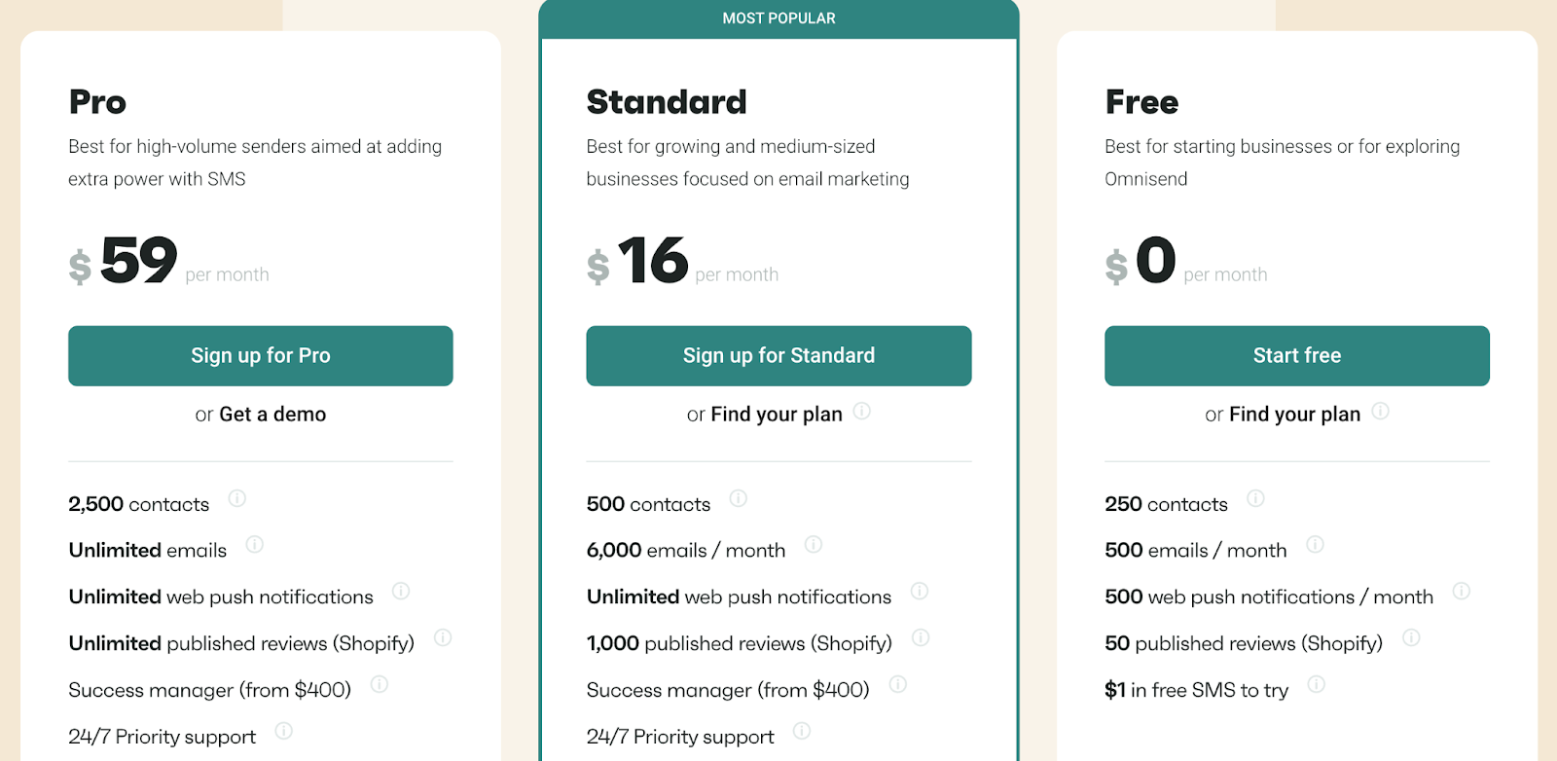Click info icon for Standard 6,000 emails / month

click(813, 545)
